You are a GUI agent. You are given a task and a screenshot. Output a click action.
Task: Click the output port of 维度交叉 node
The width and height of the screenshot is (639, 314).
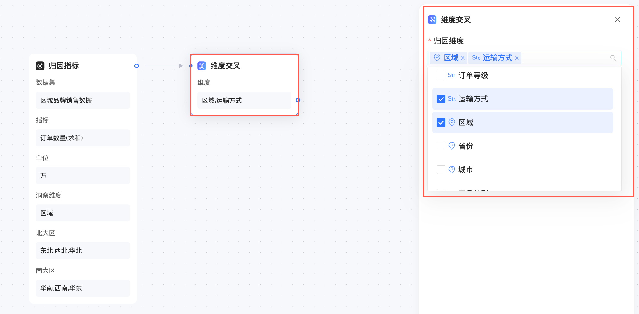298,100
